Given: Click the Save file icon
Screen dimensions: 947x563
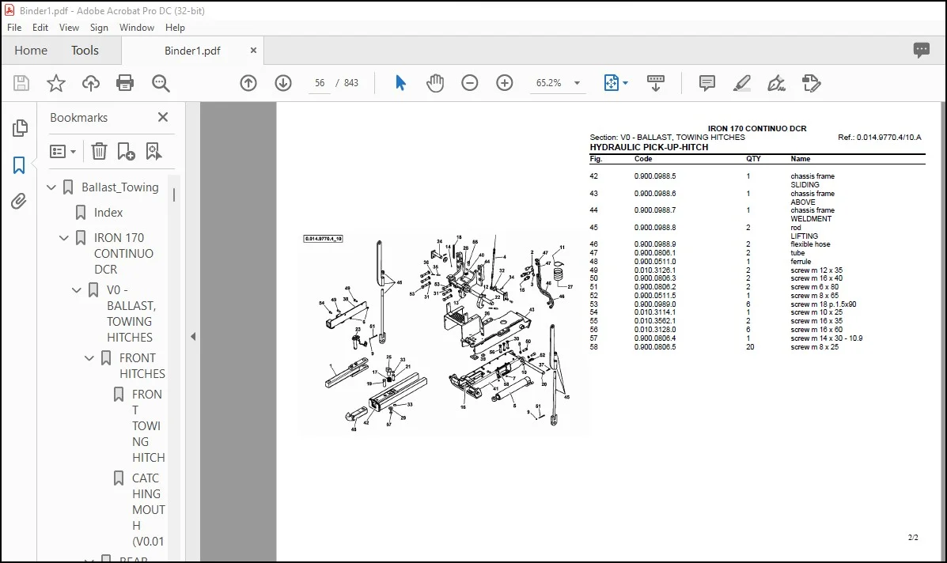Looking at the screenshot, I should (x=21, y=83).
